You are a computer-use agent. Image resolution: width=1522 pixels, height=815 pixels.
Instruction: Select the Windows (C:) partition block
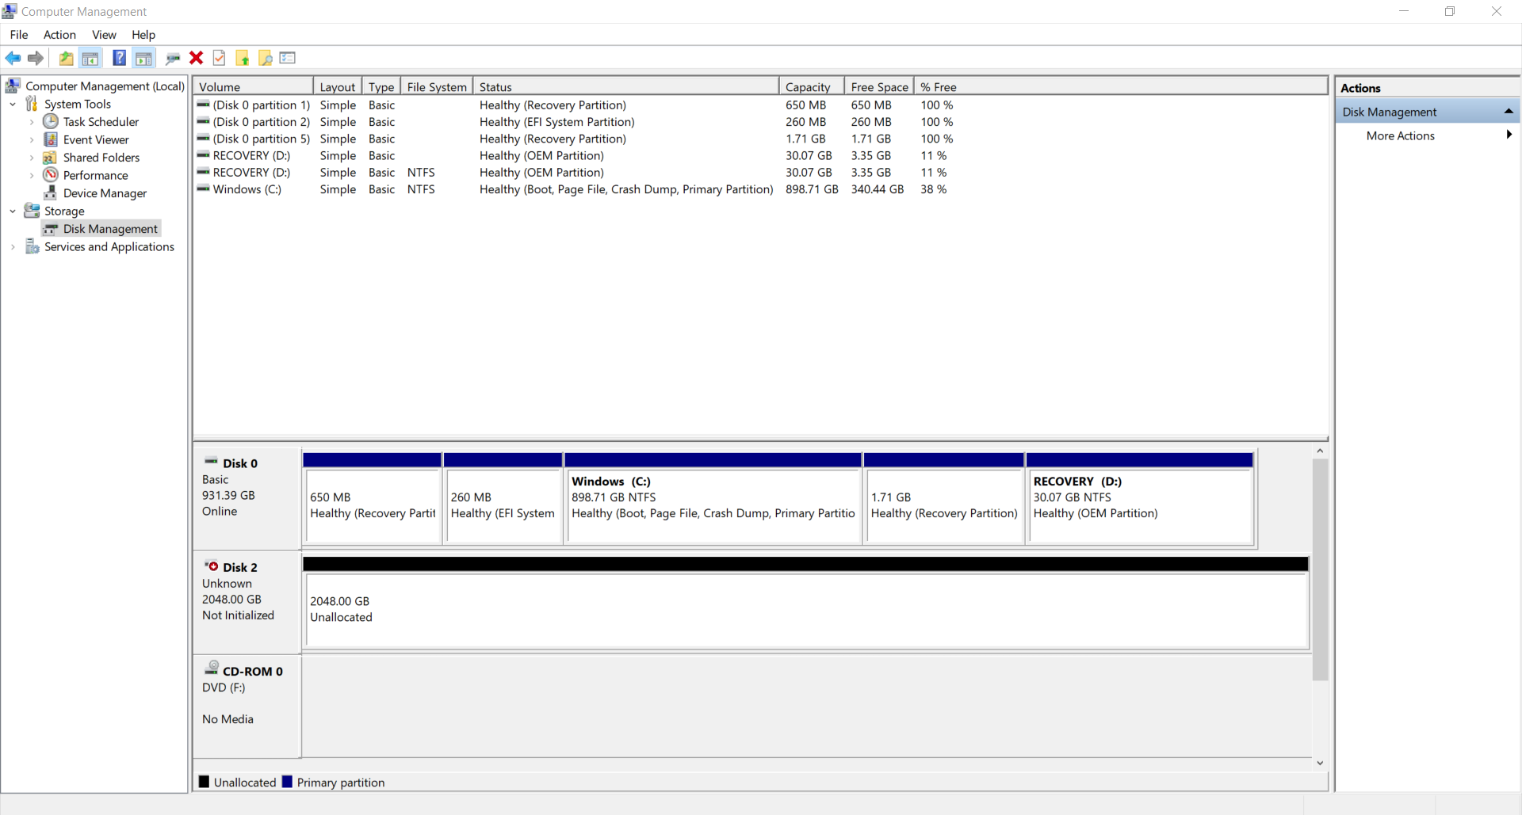click(x=713, y=499)
